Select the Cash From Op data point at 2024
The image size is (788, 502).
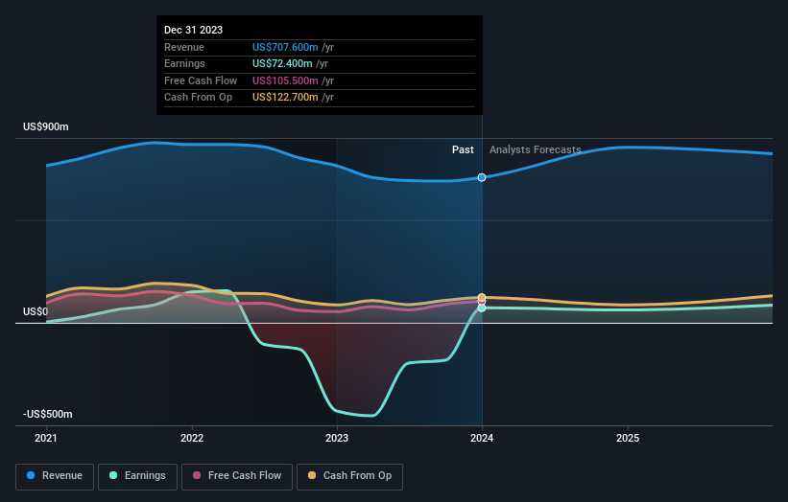[x=482, y=297]
